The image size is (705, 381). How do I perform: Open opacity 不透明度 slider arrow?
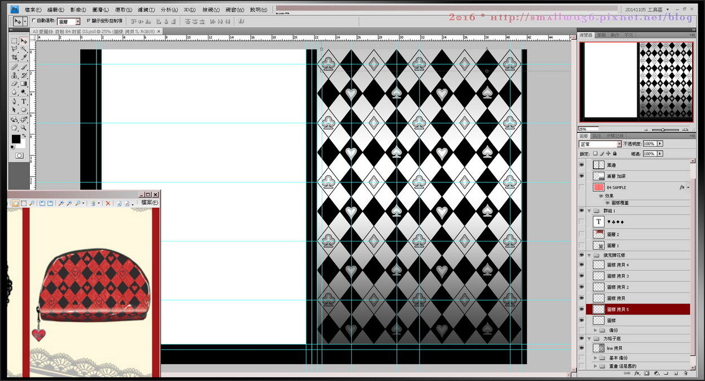click(660, 144)
